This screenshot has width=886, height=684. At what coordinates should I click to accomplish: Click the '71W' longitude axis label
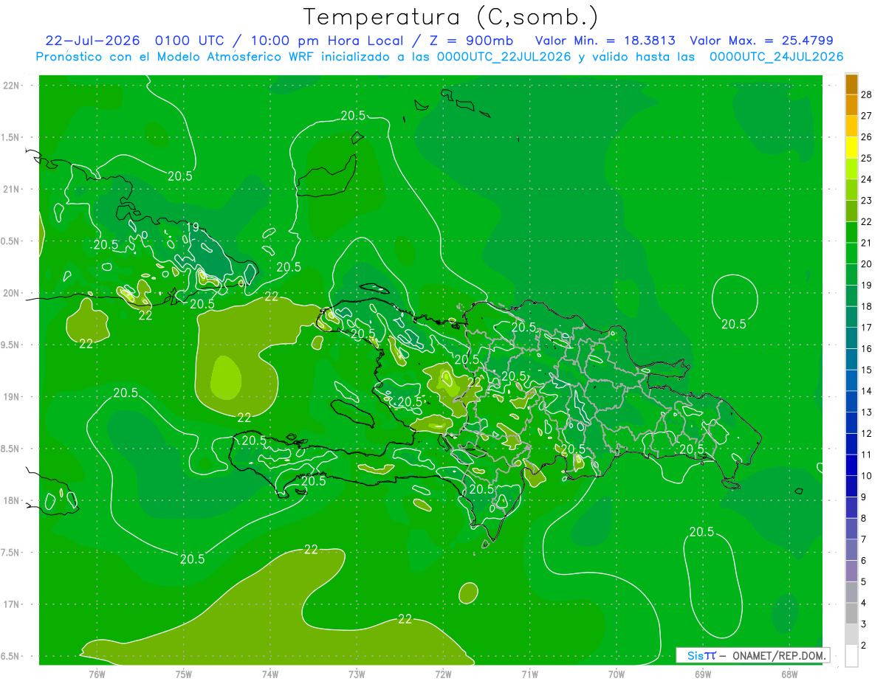coord(529,674)
